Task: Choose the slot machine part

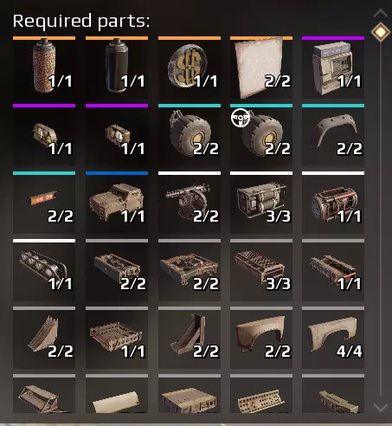Action: coord(333,68)
